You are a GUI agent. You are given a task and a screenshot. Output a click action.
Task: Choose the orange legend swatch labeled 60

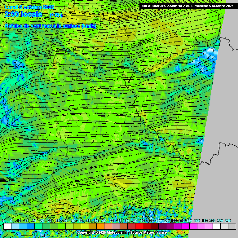100,227
